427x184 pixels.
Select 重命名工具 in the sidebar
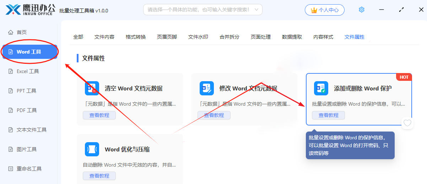tap(30, 169)
